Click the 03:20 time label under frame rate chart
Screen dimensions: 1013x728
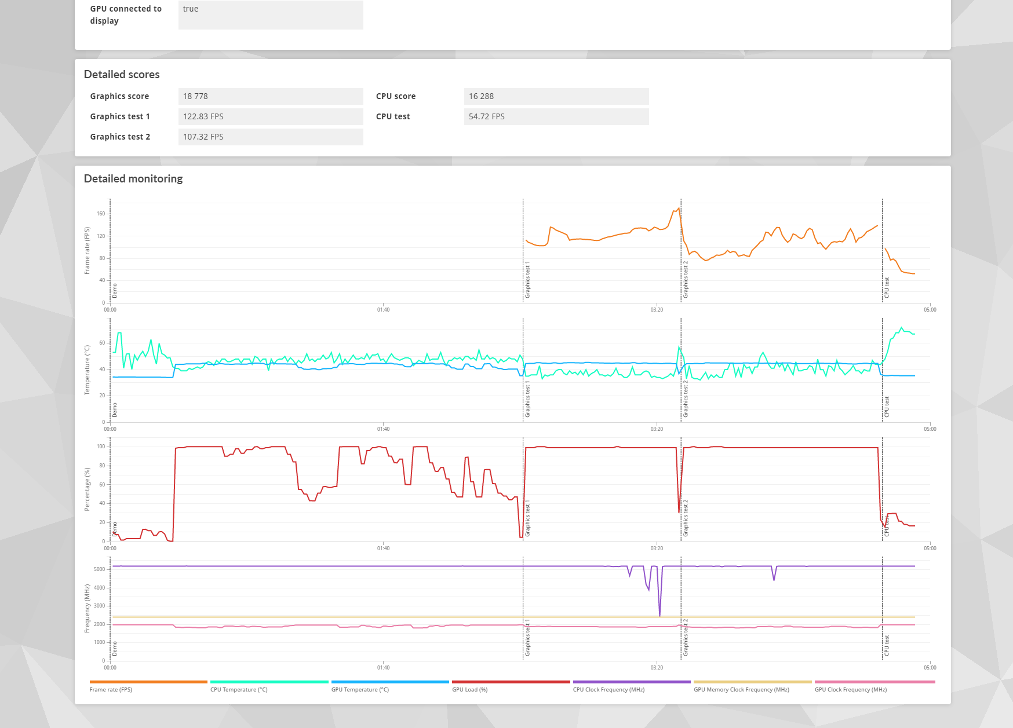tap(657, 310)
